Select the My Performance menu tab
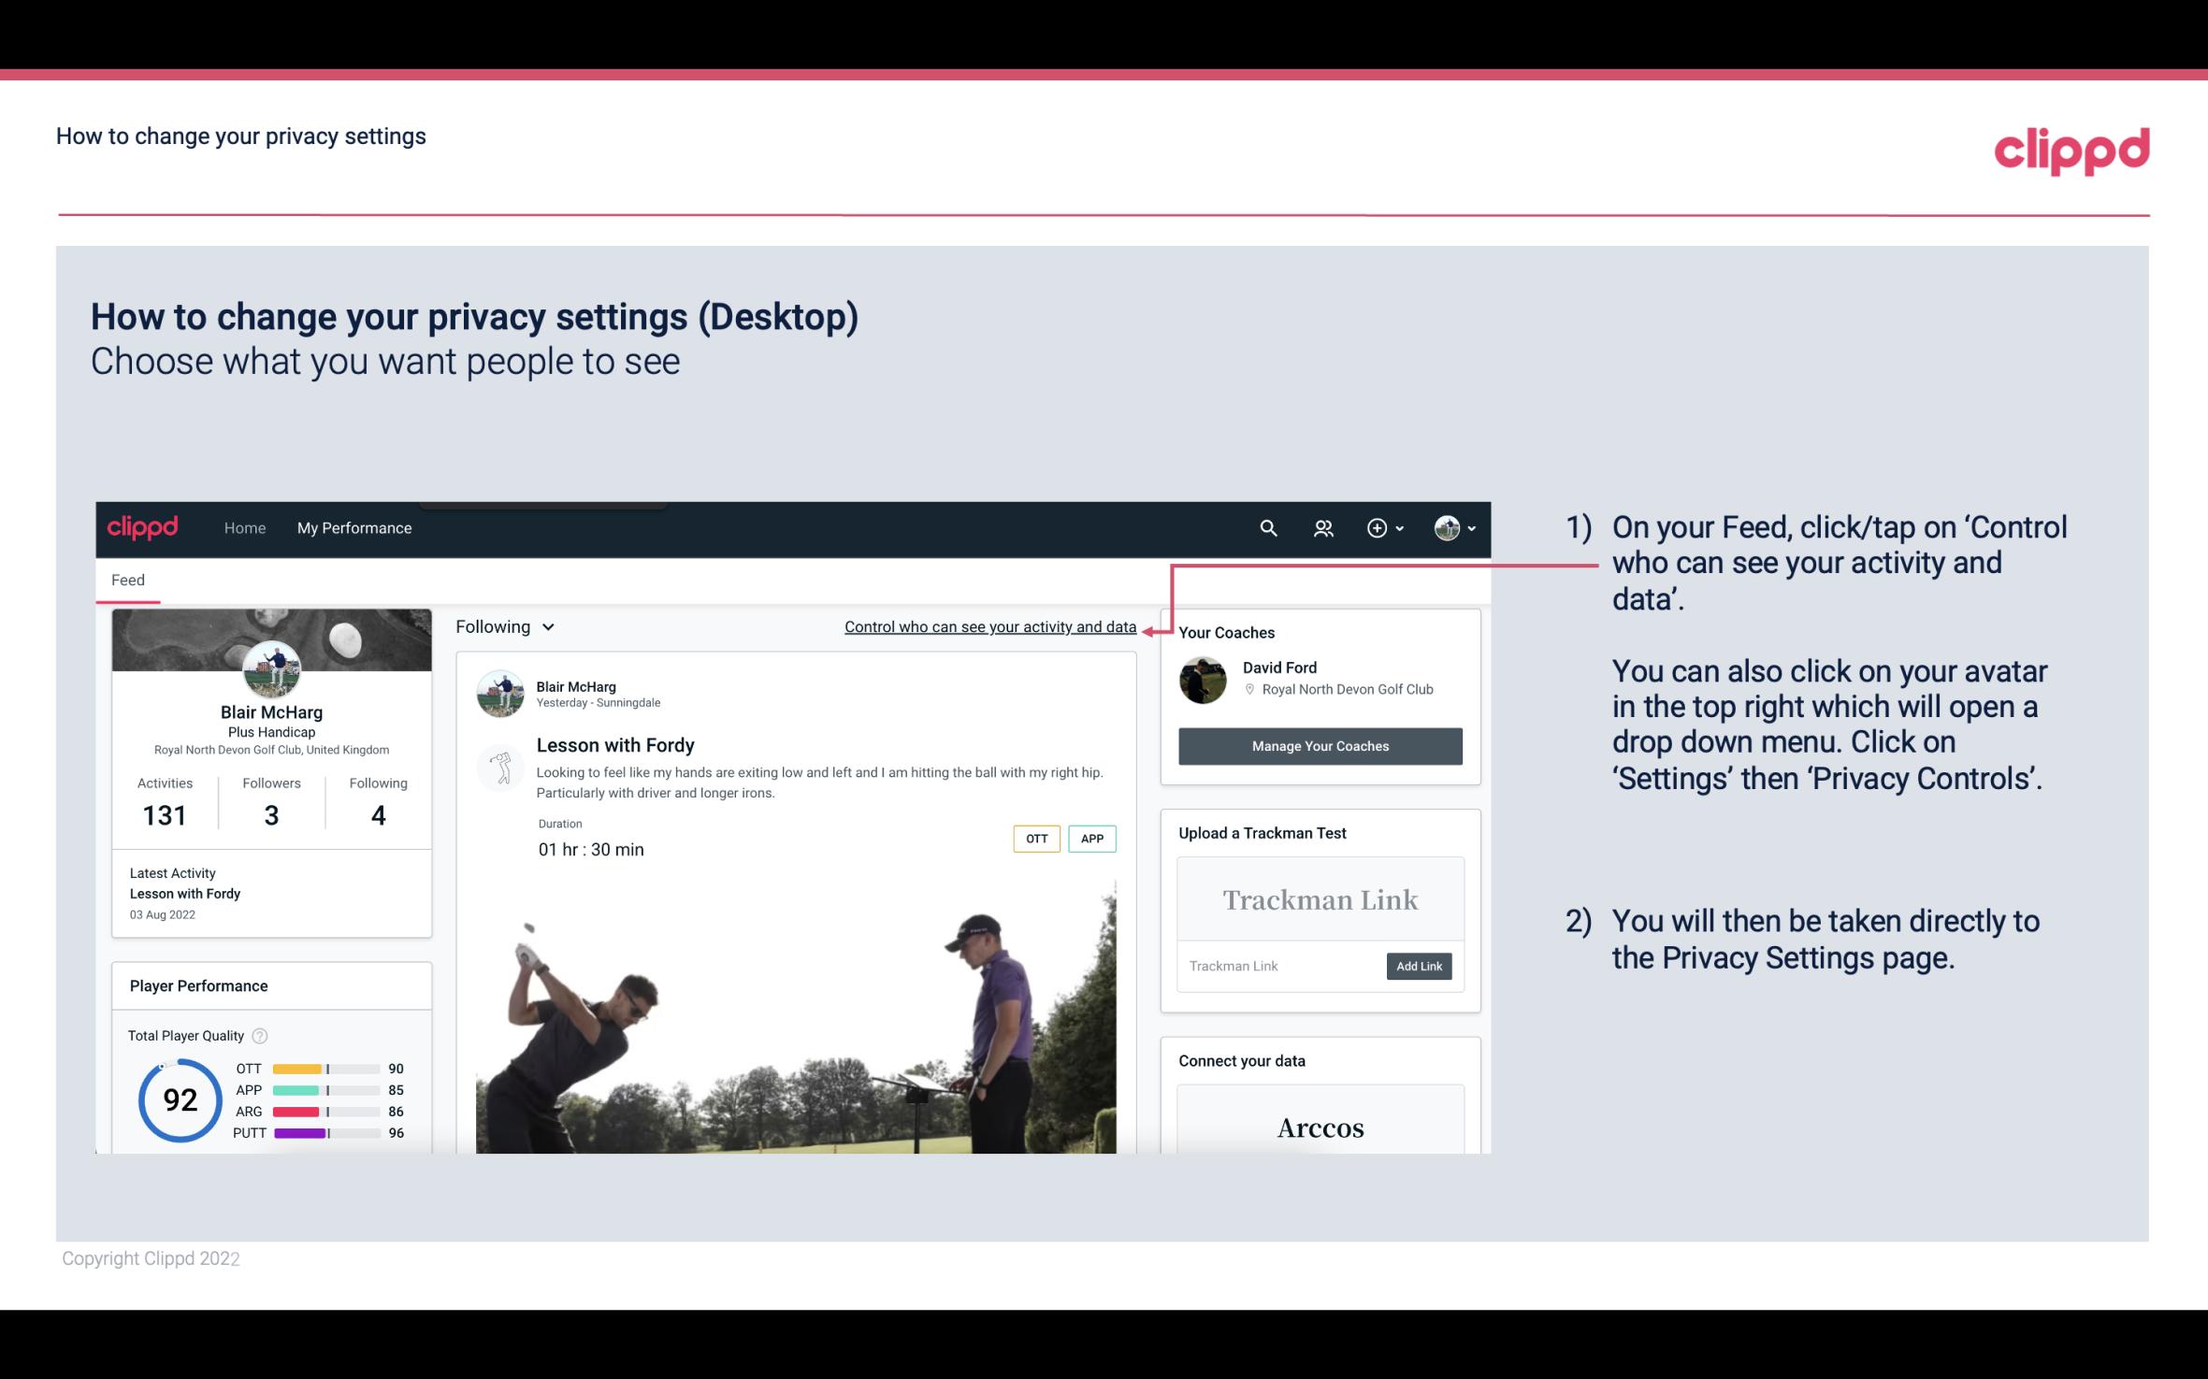The width and height of the screenshot is (2208, 1379). click(x=351, y=527)
